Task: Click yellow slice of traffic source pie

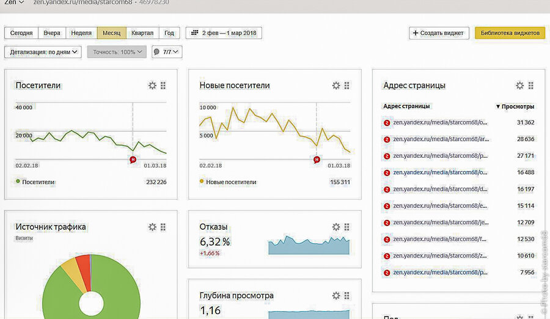Action: click(73, 276)
